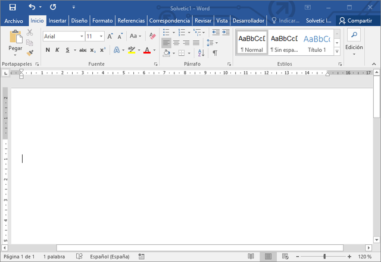Screen dimensions: 381x262
Task: Create a multilevel list
Action: pos(197,32)
